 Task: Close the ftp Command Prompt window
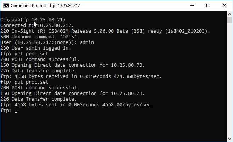[x=224, y=6]
